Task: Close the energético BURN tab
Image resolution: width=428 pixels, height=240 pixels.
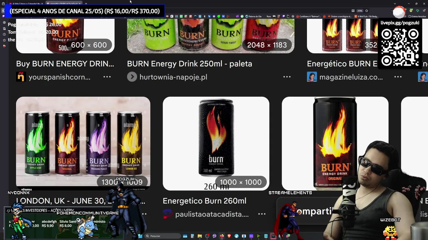Action: (80, 3)
